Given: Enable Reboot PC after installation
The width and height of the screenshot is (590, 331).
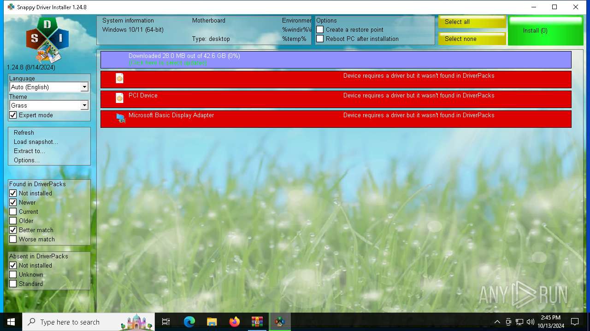Looking at the screenshot, I should pos(320,39).
